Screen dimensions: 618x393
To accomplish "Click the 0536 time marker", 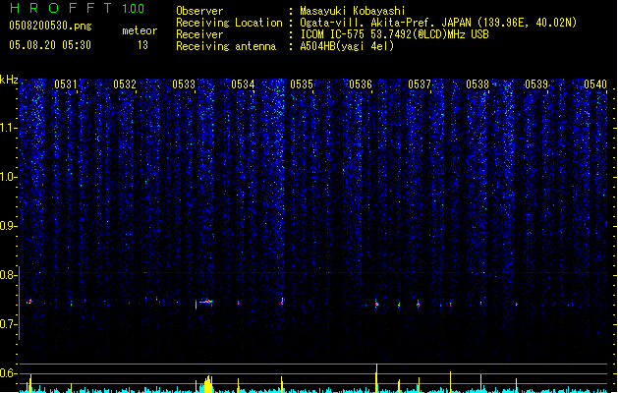I will (361, 84).
